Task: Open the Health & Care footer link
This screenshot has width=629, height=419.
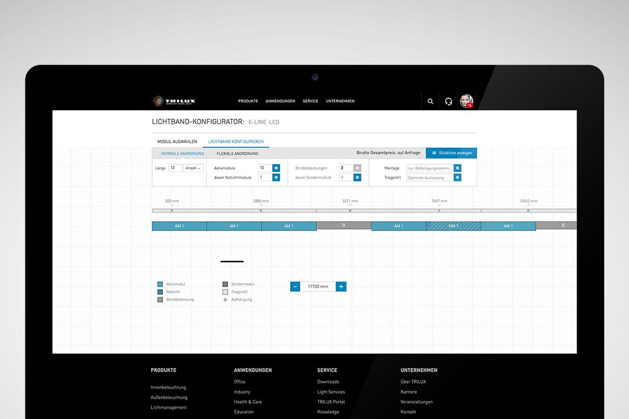Action: tap(248, 402)
